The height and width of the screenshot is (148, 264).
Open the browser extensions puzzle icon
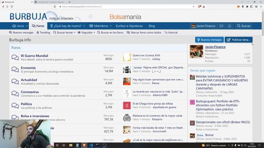click(247, 7)
